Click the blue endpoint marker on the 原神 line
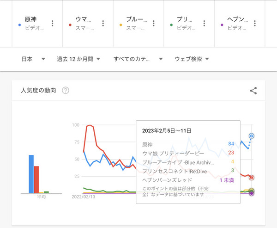The width and height of the screenshot is (277, 228). (252, 136)
